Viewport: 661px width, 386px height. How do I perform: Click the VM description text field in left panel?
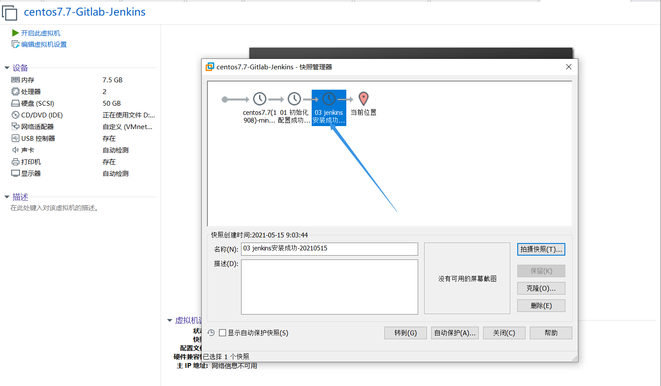[55, 208]
